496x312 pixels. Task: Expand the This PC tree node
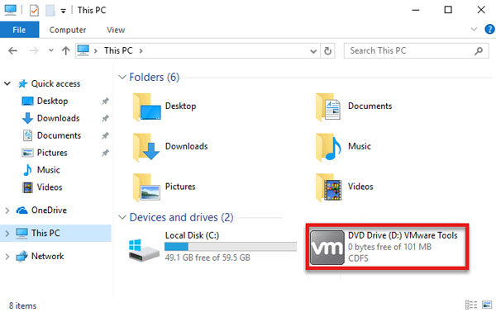[7, 234]
